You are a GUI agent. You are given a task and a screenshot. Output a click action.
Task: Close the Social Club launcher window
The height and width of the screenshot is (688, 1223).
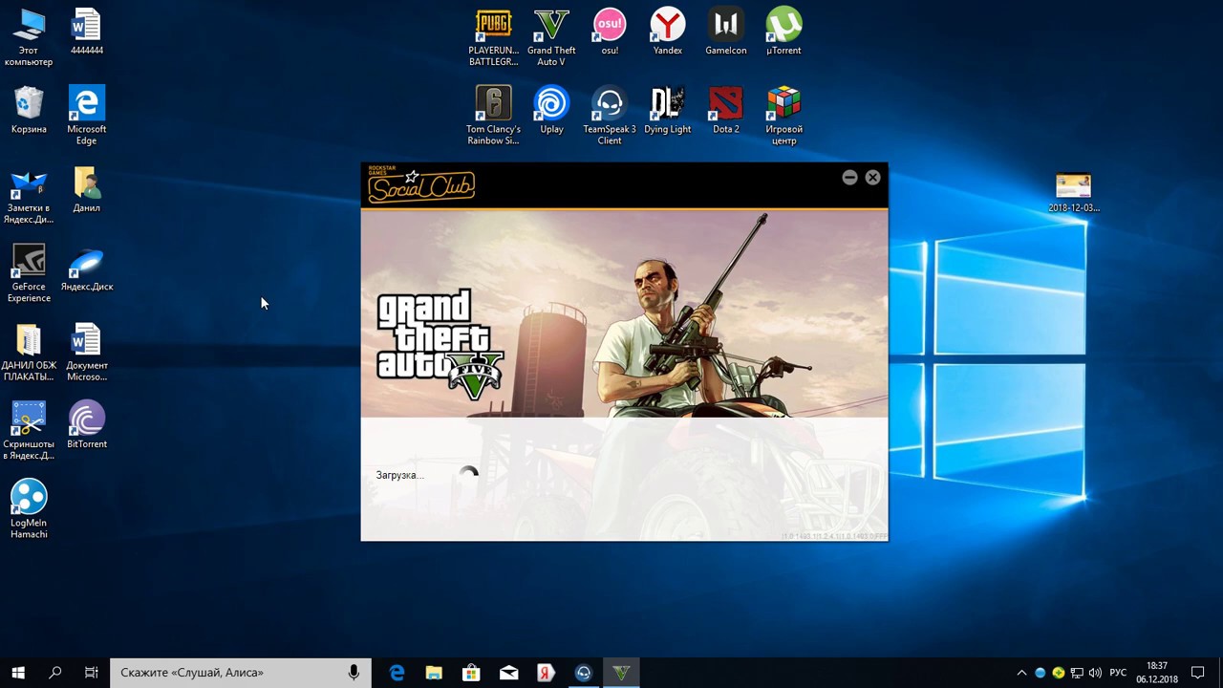click(x=872, y=177)
